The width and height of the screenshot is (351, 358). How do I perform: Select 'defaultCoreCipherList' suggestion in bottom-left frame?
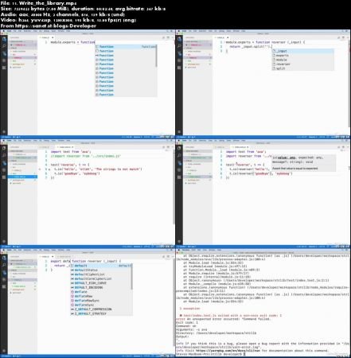click(101, 278)
